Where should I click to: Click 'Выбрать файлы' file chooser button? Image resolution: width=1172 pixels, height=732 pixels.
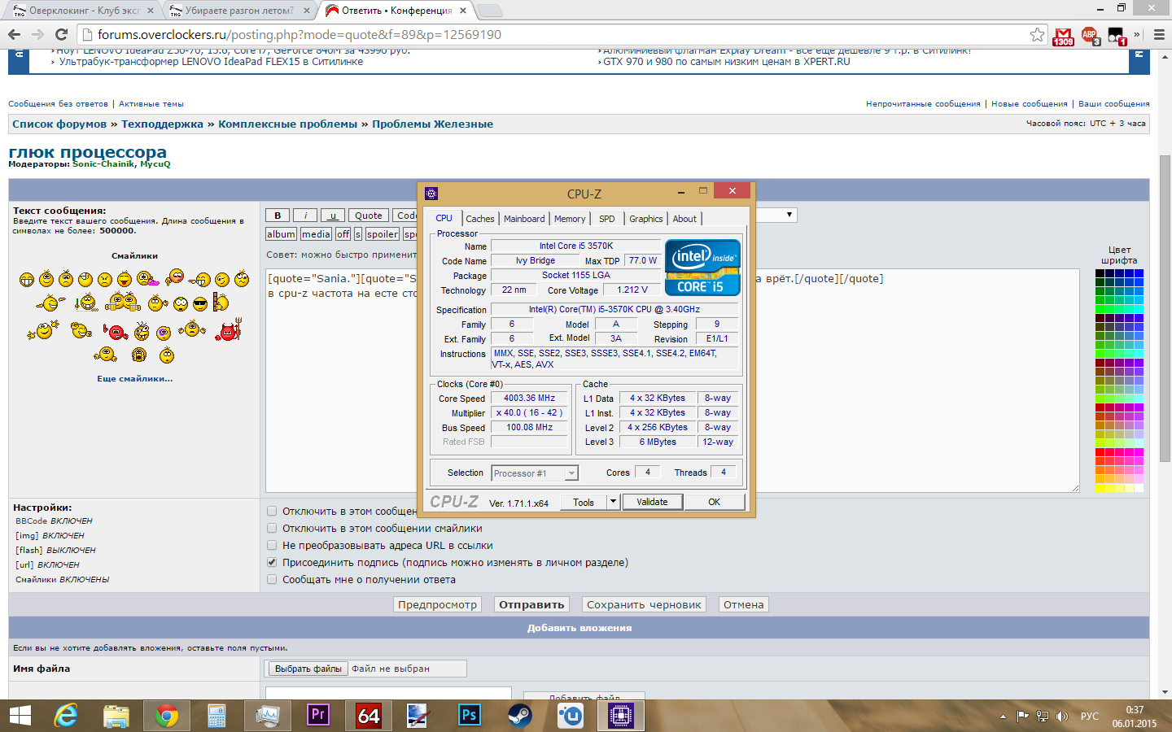[x=308, y=669]
